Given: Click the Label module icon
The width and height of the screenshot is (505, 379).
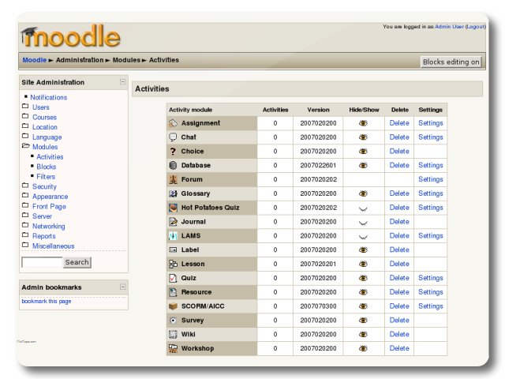Looking at the screenshot, I should pyautogui.click(x=173, y=250).
